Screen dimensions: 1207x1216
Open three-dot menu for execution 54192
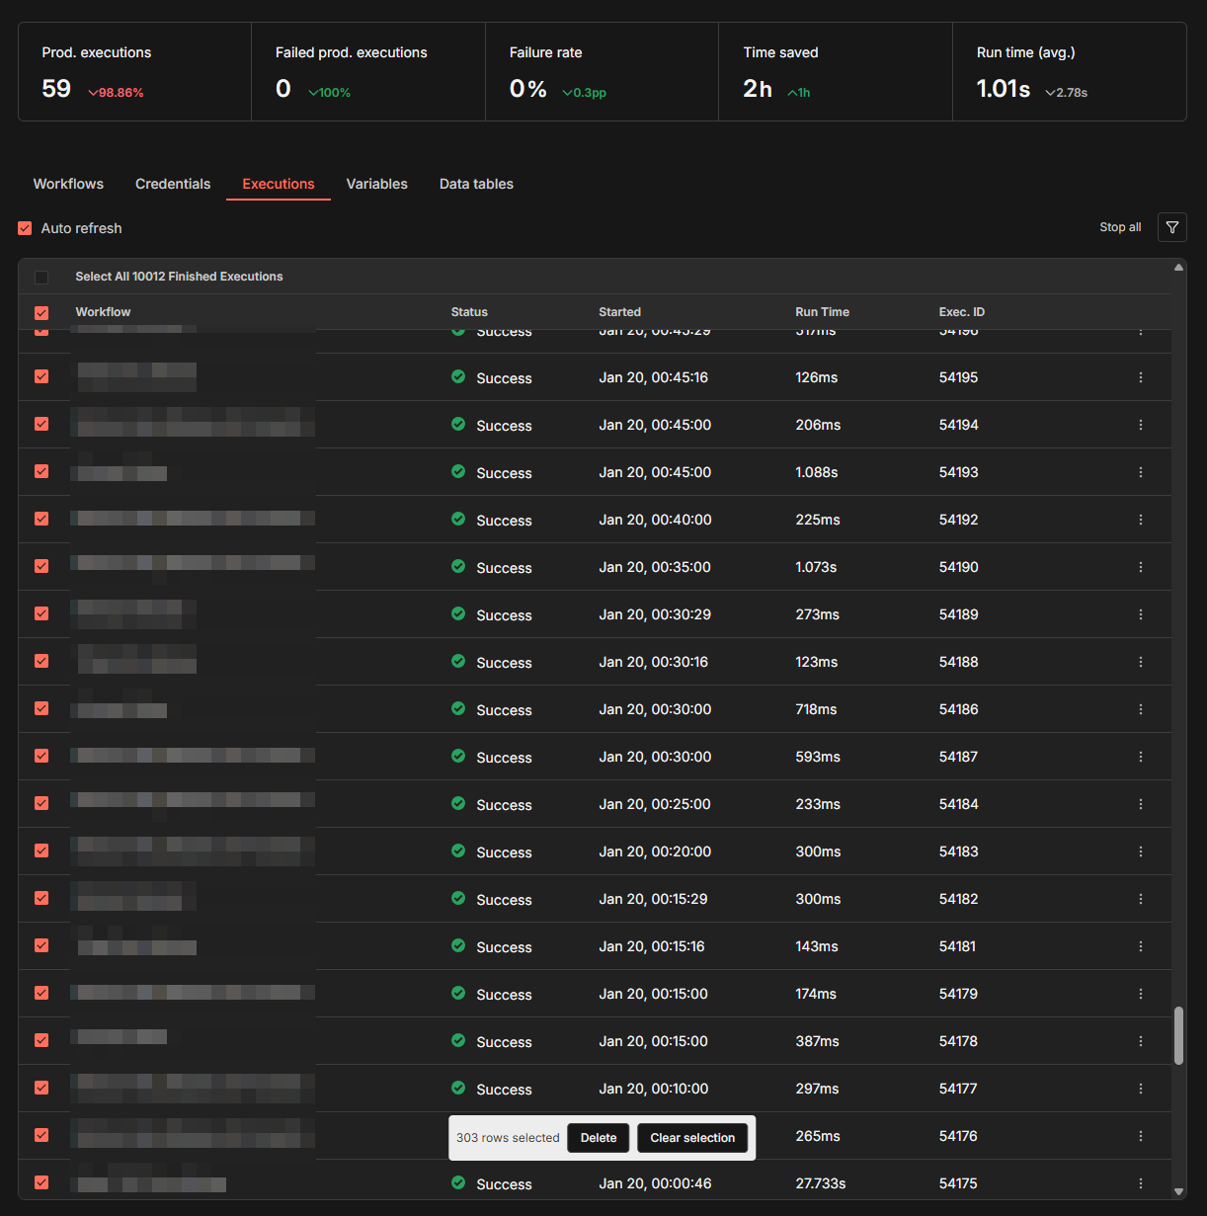pyautogui.click(x=1140, y=520)
